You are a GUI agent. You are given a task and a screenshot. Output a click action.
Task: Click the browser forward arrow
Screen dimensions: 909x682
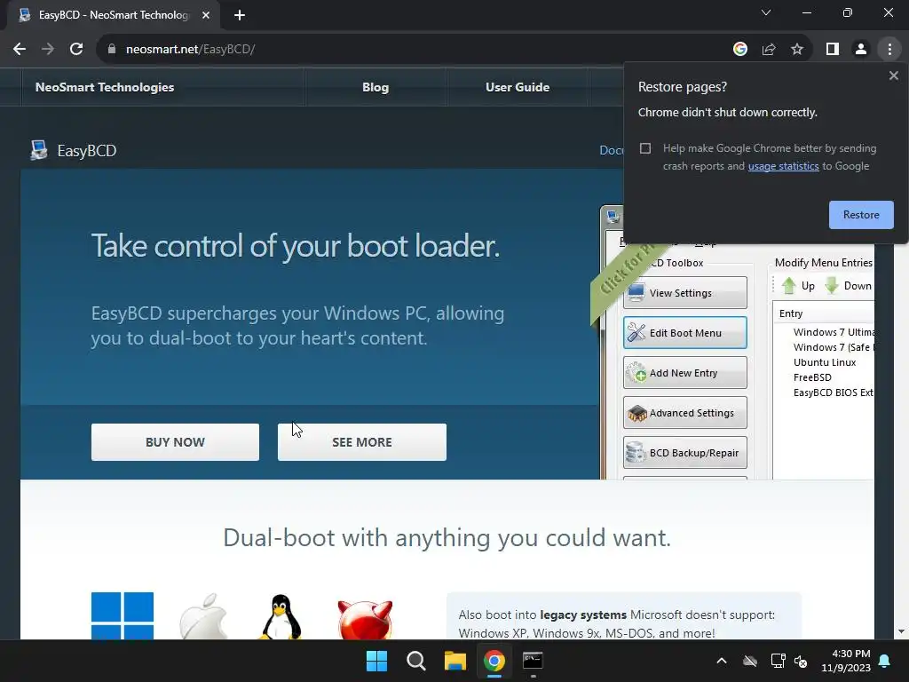coord(48,50)
